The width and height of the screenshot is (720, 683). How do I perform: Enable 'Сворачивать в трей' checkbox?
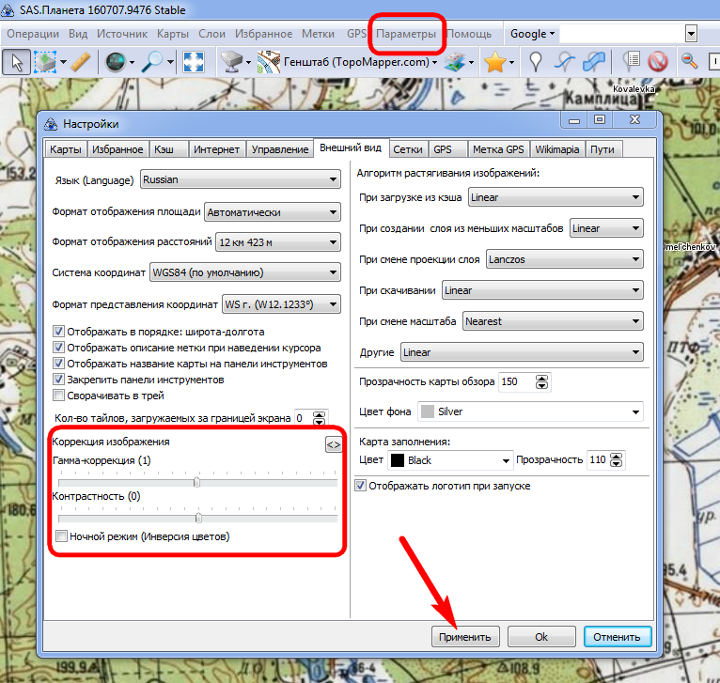click(59, 396)
